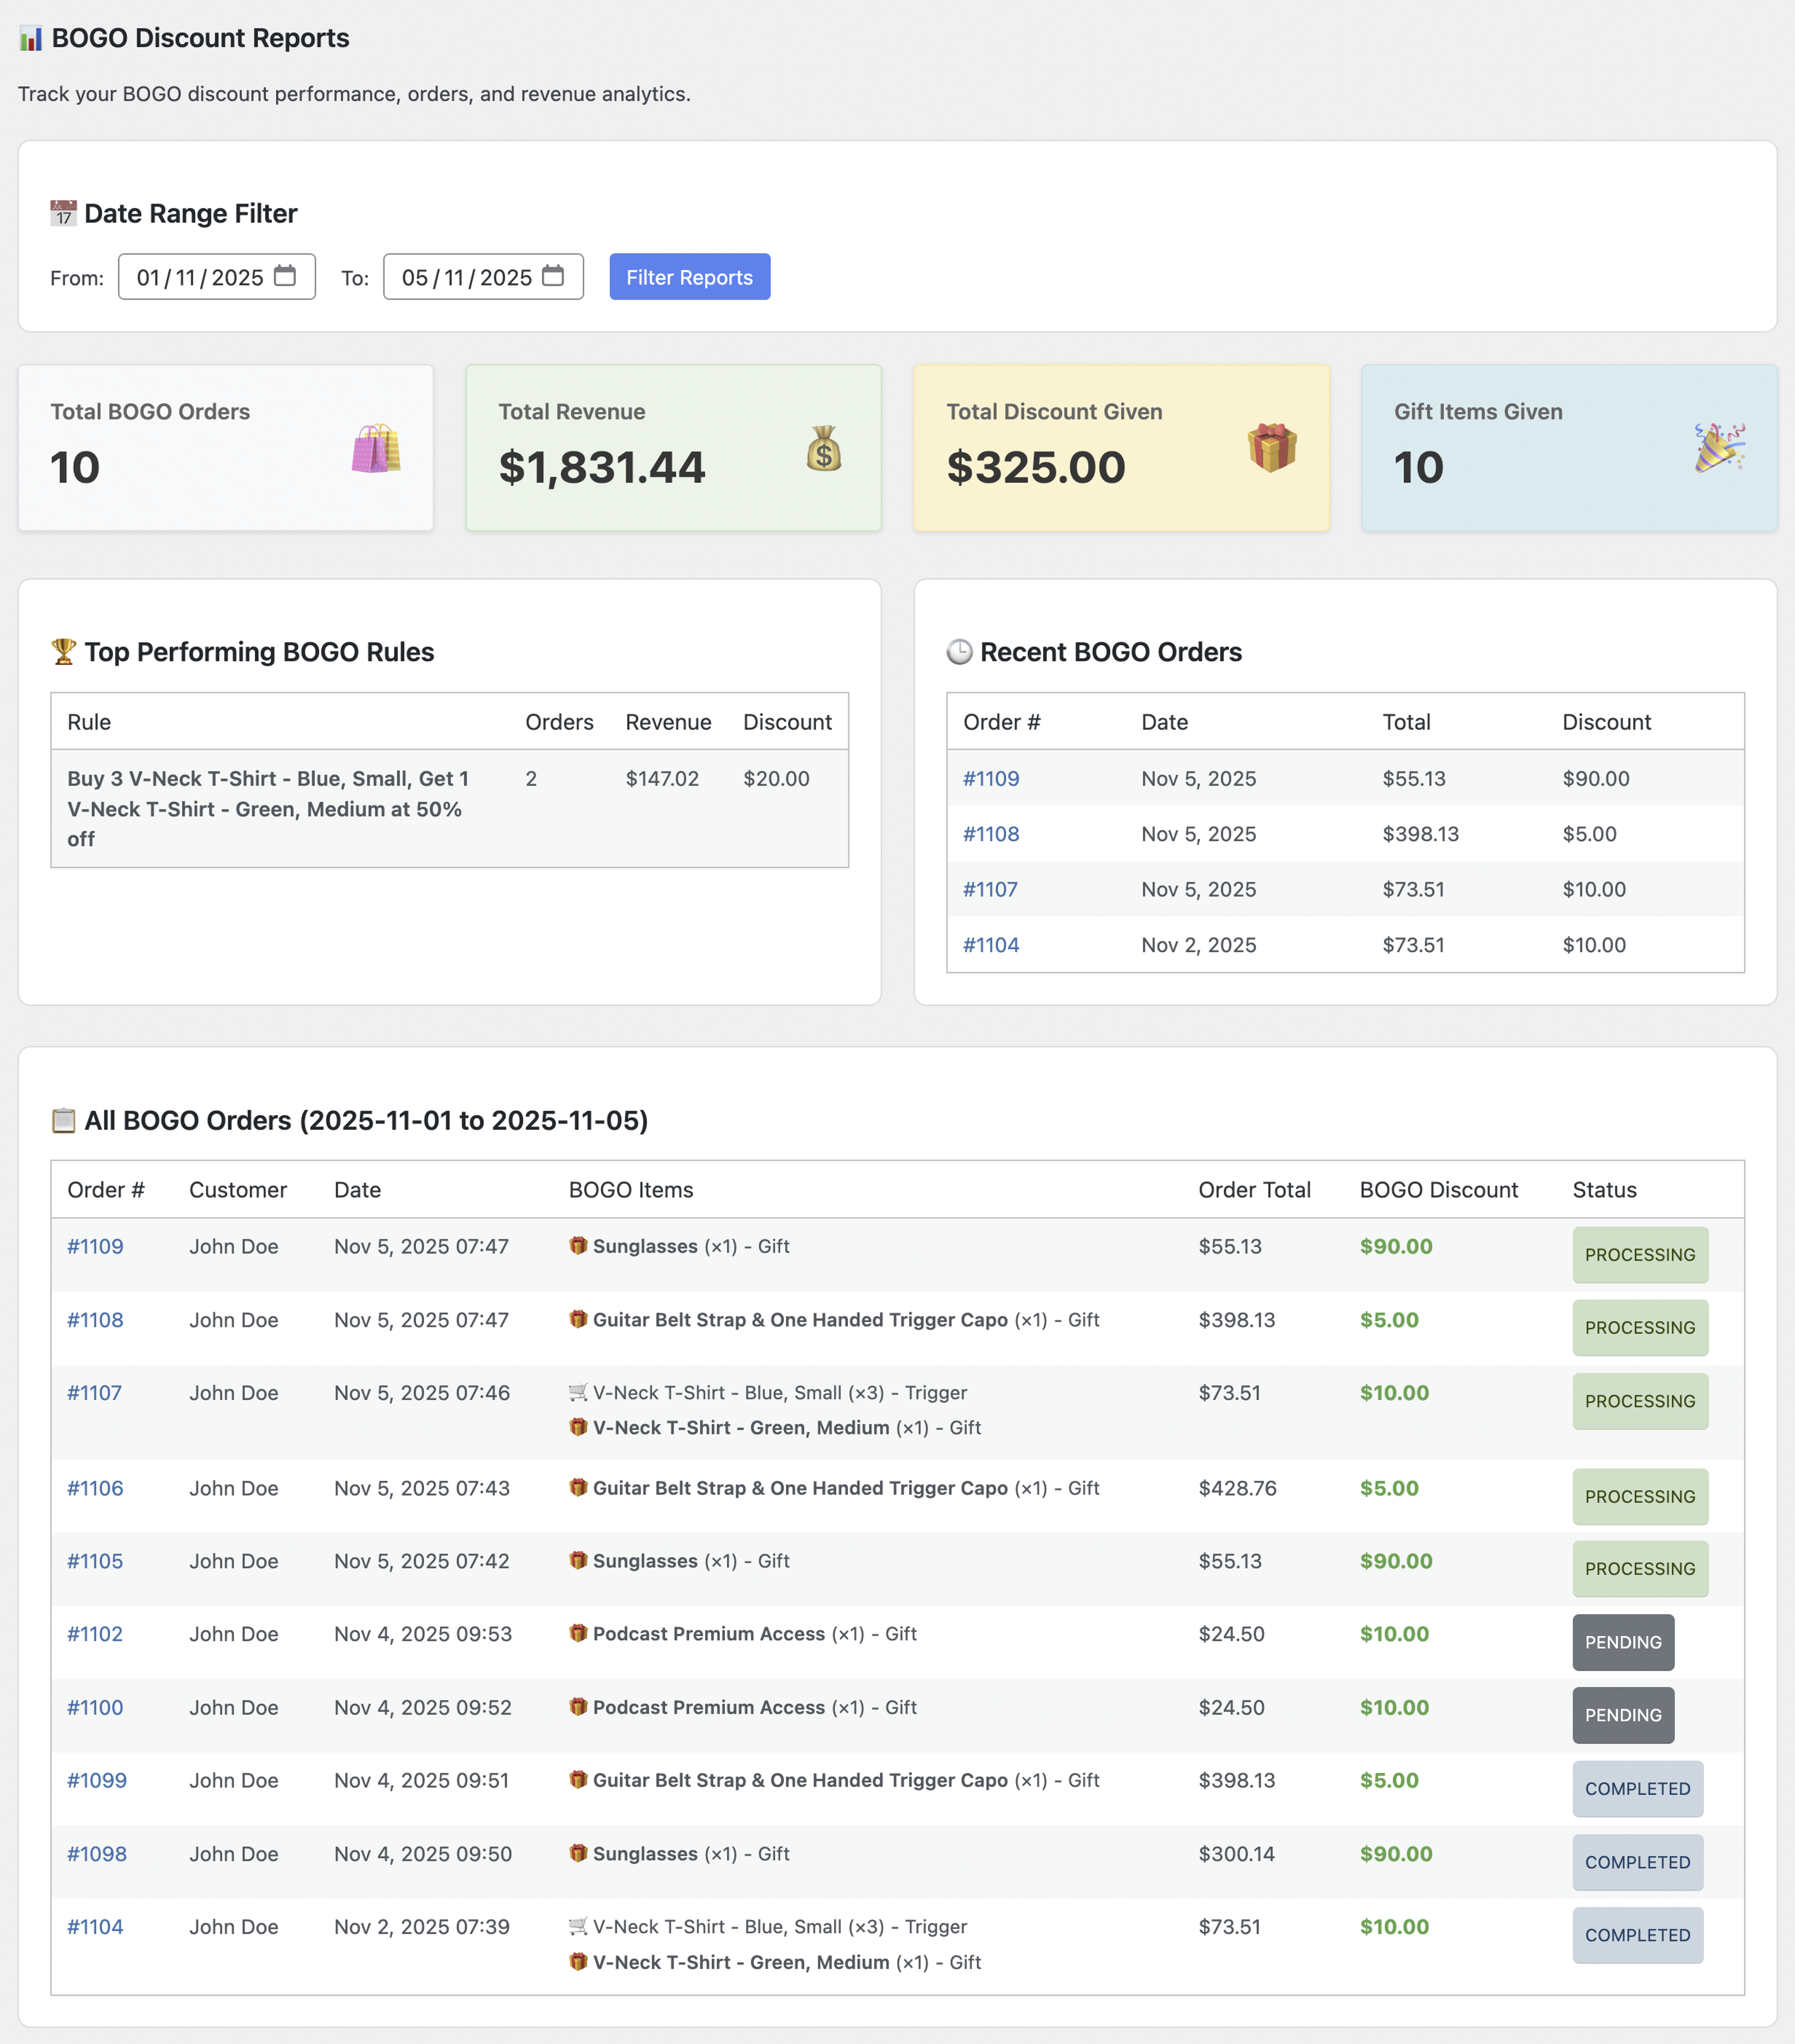The image size is (1795, 2044).
Task: Click the COMPLETED status badge for order #1099
Action: coord(1637,1789)
